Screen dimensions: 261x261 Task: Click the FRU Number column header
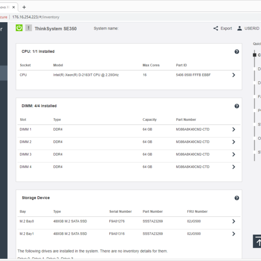pos(197,211)
